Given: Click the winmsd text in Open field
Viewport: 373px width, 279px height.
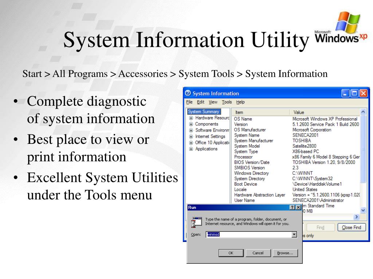Looking at the screenshot, I should pyautogui.click(x=213, y=234).
